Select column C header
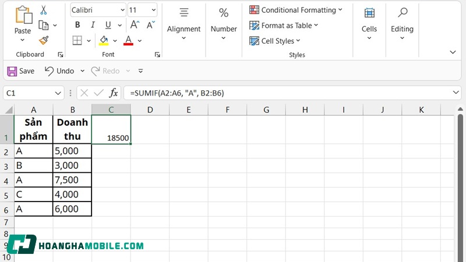 point(111,110)
